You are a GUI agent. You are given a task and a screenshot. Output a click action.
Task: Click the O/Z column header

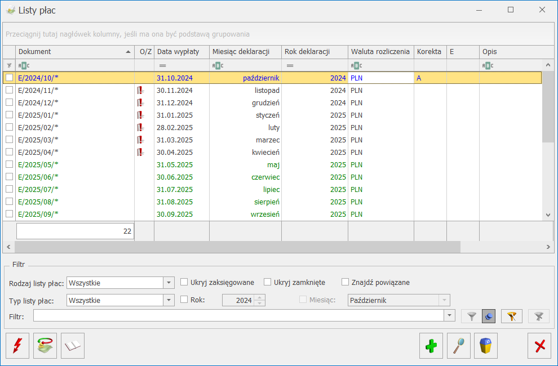[144, 52]
